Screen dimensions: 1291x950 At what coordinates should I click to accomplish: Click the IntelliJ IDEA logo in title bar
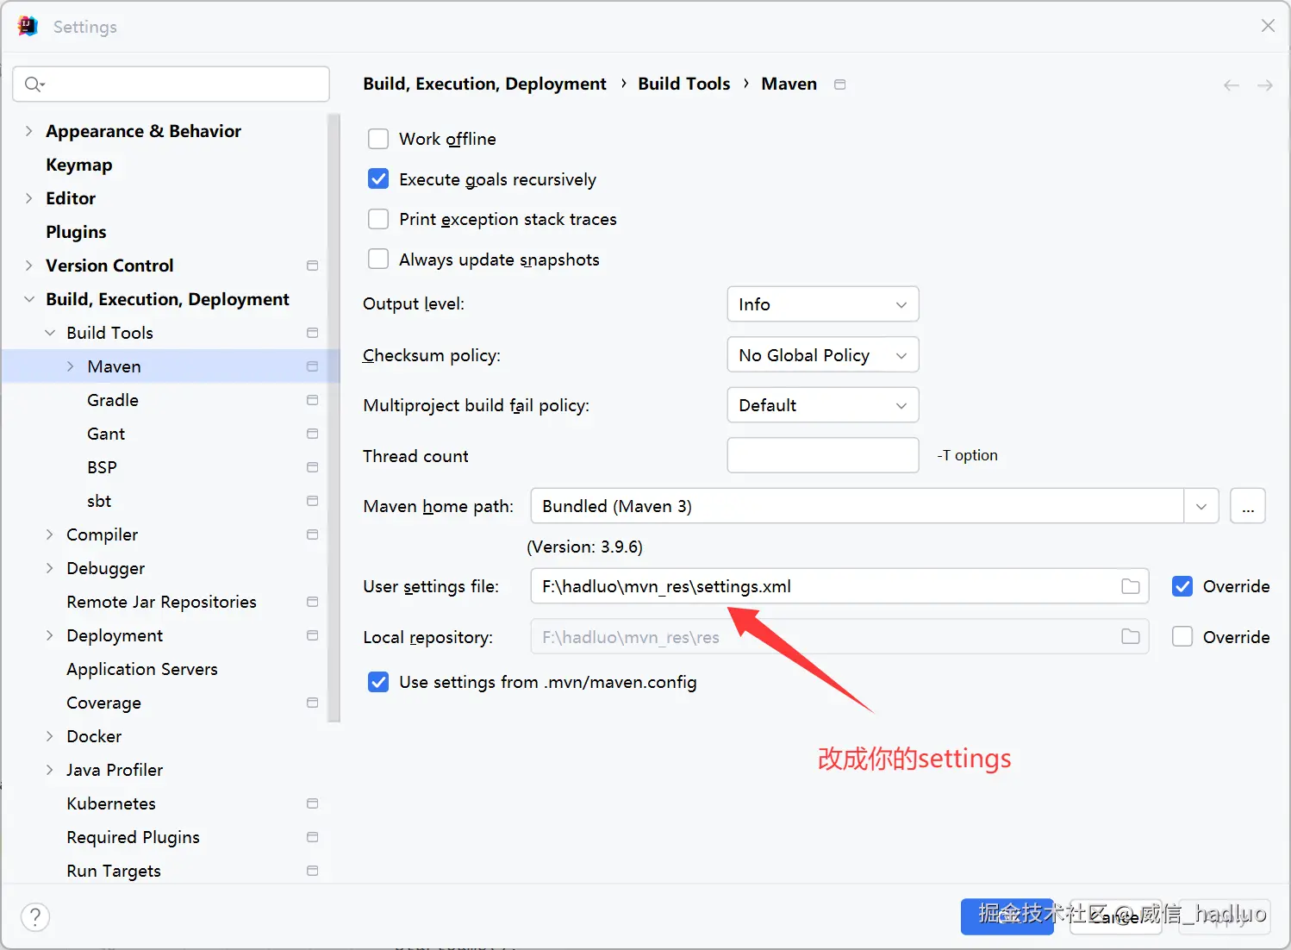[28, 26]
